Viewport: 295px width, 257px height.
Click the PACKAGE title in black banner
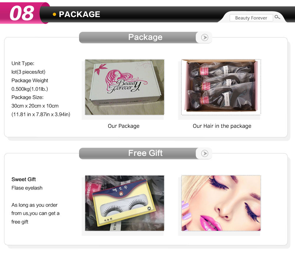pos(79,14)
